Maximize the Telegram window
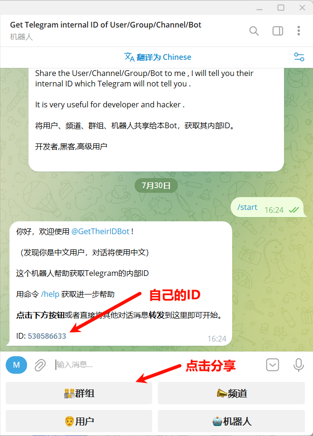 (281, 8)
